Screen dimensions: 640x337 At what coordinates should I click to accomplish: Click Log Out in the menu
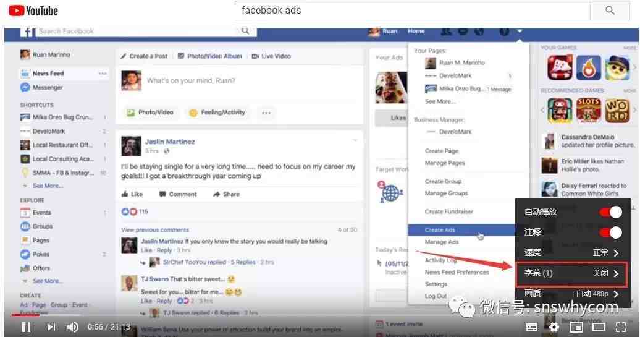coord(436,296)
